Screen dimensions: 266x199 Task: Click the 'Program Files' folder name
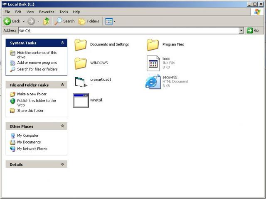[x=173, y=44]
